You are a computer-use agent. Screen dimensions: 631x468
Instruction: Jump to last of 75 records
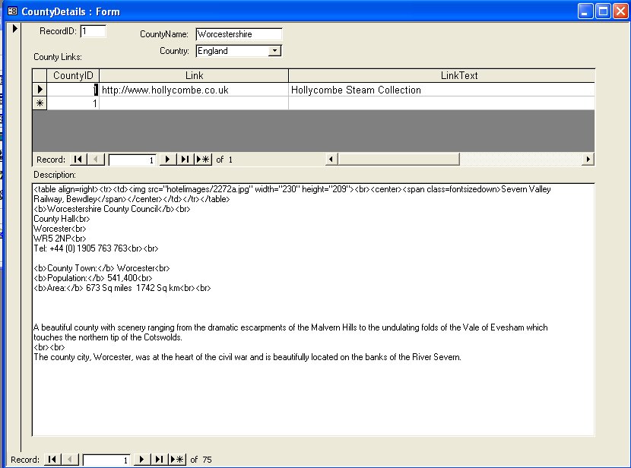click(160, 459)
